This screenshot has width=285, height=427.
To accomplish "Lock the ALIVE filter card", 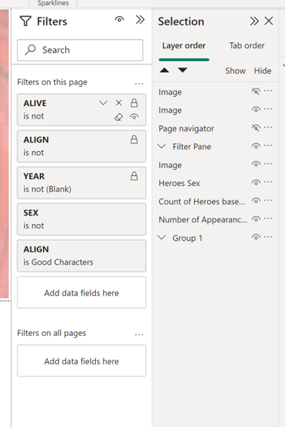I will 134,103.
